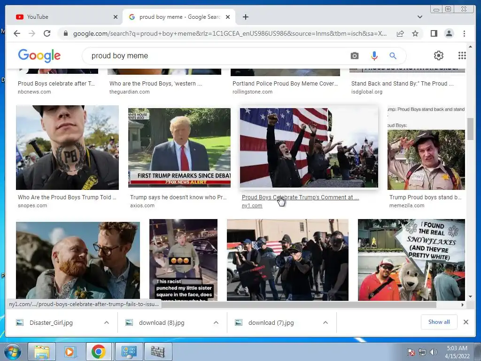This screenshot has width=481, height=361.
Task: Open the download (7).jpg file
Action: [x=271, y=322]
